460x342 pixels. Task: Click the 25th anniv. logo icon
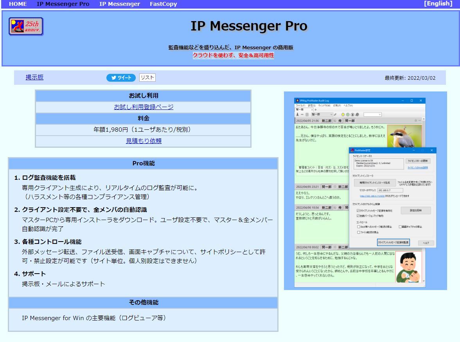tap(26, 26)
